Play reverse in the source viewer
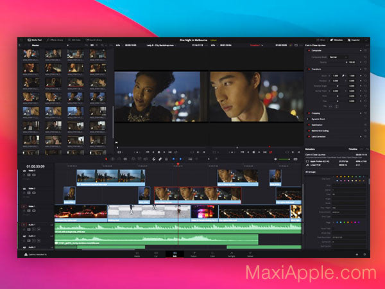 click(x=153, y=152)
